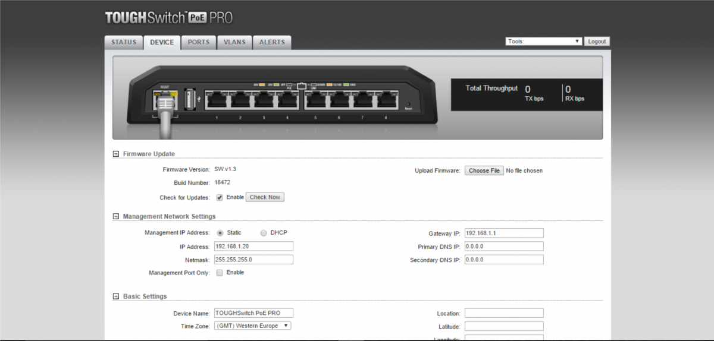Viewport: 714px width, 341px height.
Task: Open the Time Zone dropdown
Action: coord(253,326)
